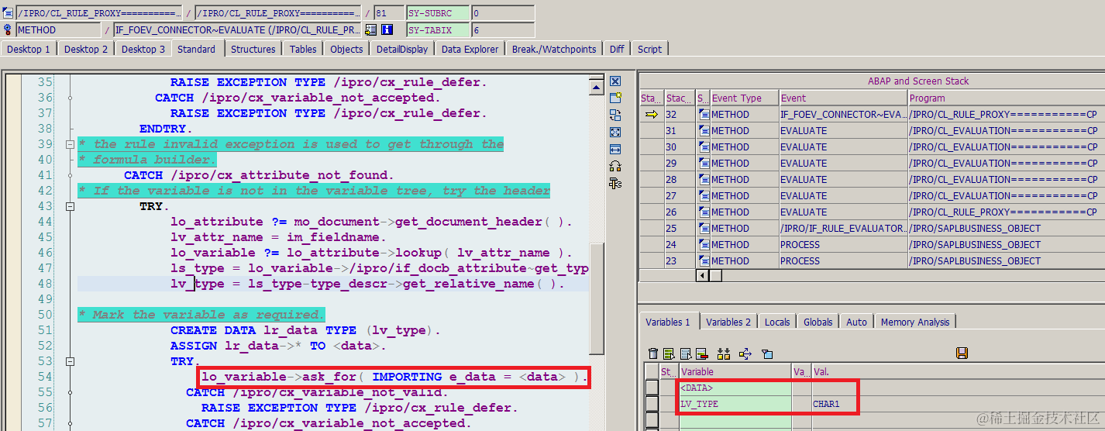1105x431 pixels.
Task: Click the filter-box icon in variables toolbar
Action: [x=767, y=353]
